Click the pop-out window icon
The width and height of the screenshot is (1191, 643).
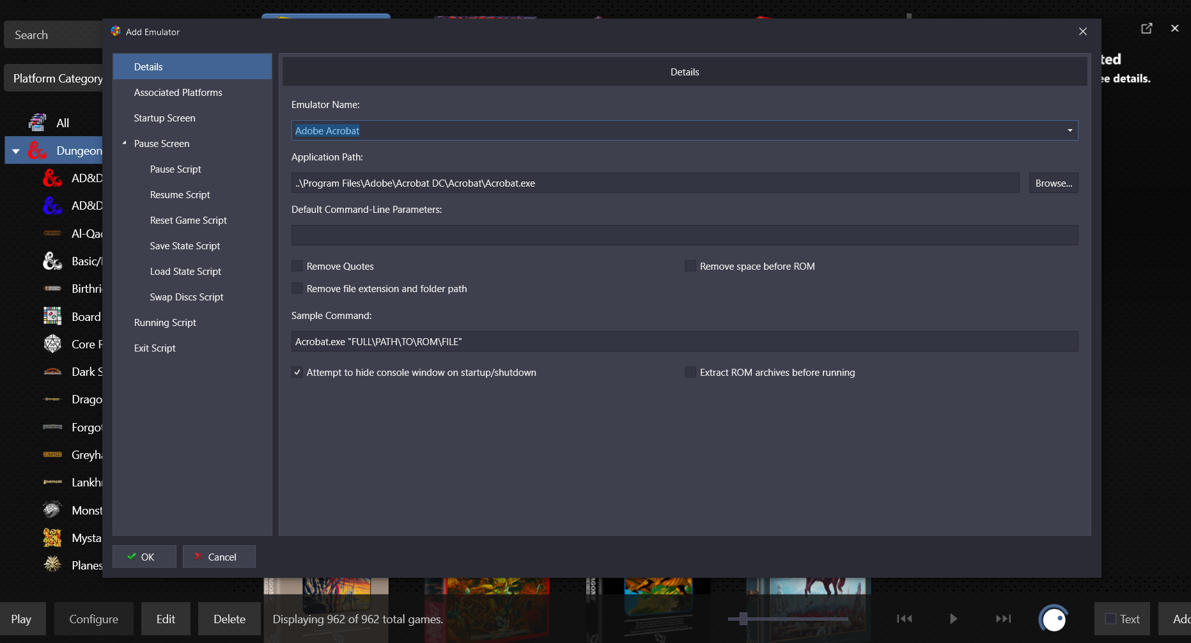[x=1147, y=28]
